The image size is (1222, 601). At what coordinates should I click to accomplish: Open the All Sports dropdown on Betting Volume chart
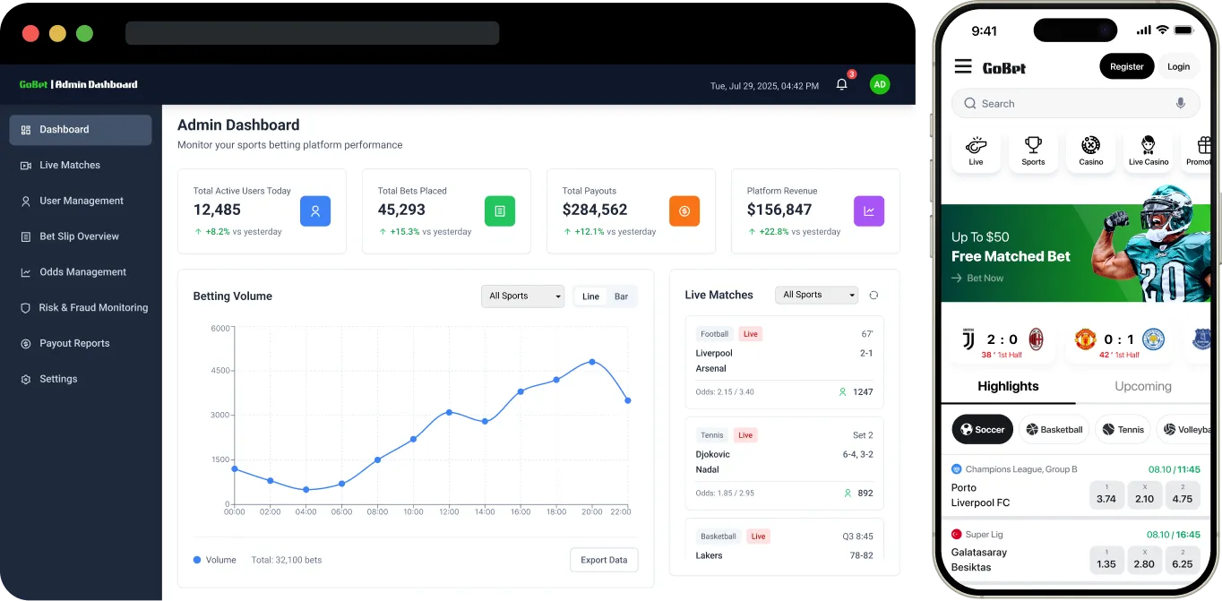[522, 295]
